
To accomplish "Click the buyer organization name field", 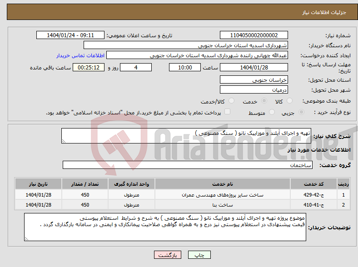I will click(186, 45).
